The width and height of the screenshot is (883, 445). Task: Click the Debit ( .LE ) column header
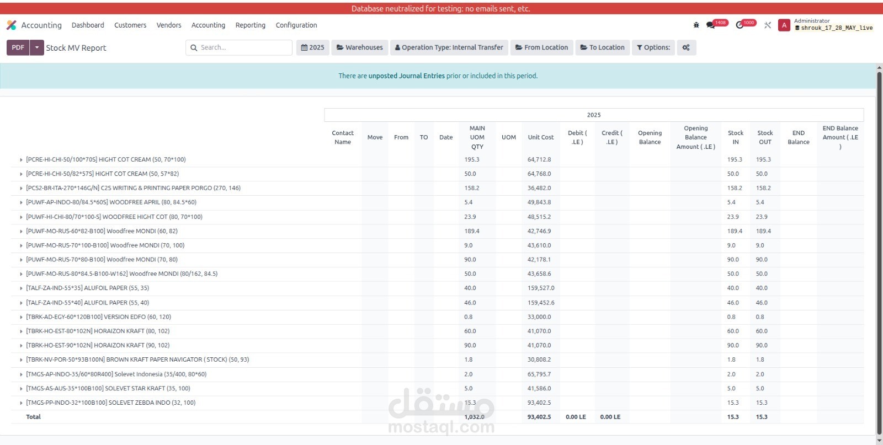click(577, 137)
